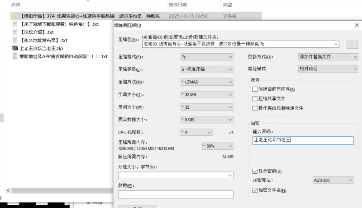The image size is (362, 208).
Task: Click the text file icon for 永久地址发布页.txt
Action: click(x=15, y=40)
